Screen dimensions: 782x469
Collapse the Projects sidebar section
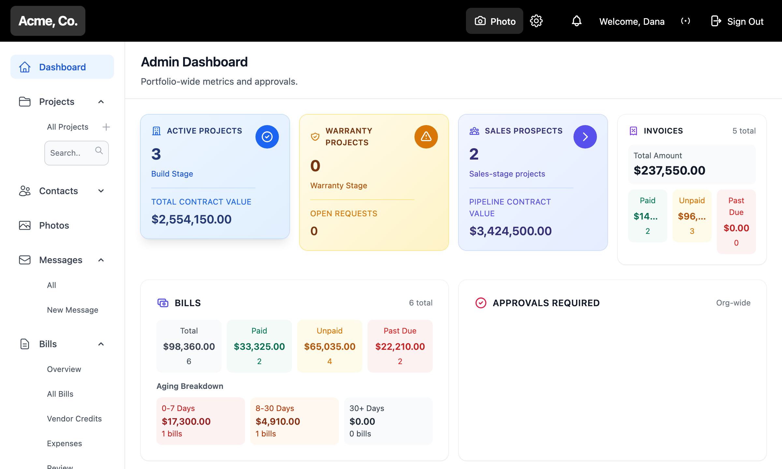pyautogui.click(x=101, y=102)
